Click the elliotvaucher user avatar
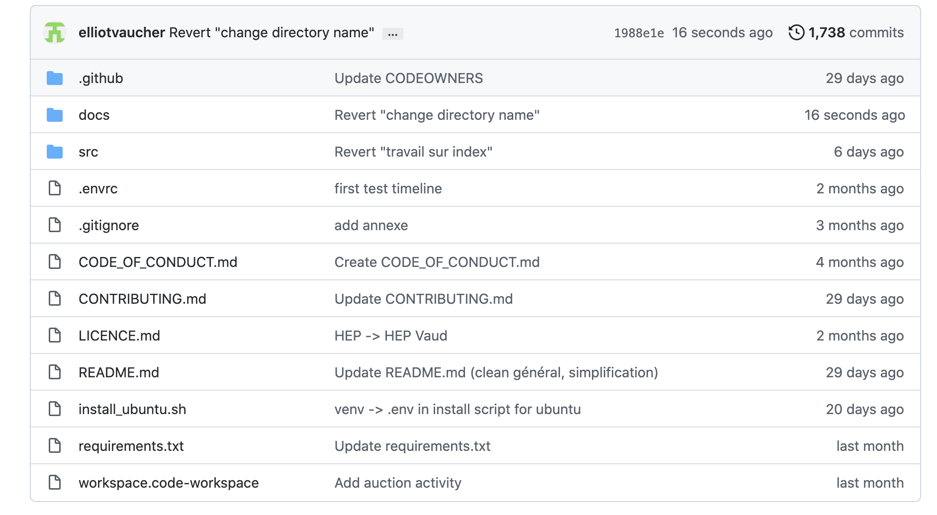Screen dimensions: 937x515 click(55, 33)
